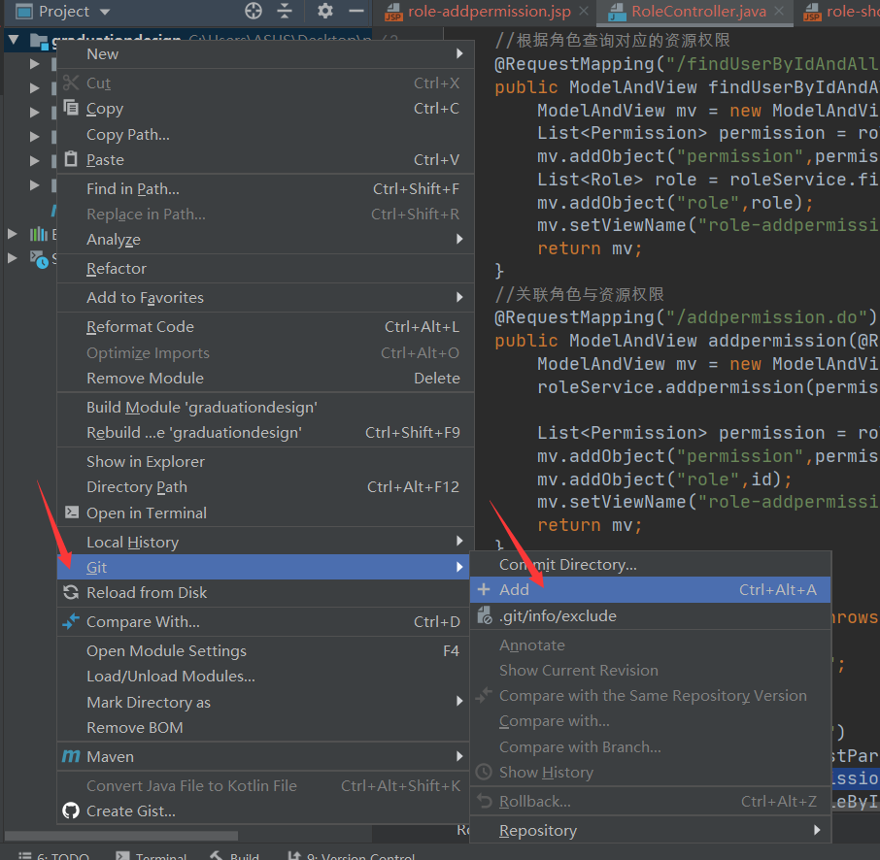This screenshot has width=880, height=860.
Task: Close the role-addpermission.jsp tab
Action: click(584, 11)
